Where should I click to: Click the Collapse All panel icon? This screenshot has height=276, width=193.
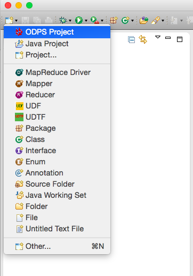tap(132, 39)
